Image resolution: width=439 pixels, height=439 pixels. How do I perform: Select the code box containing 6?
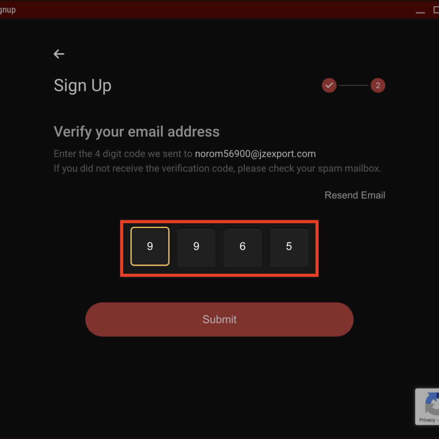coord(242,246)
